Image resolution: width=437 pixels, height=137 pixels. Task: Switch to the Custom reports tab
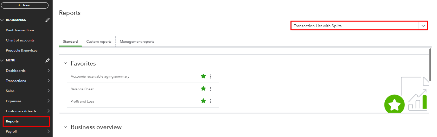pyautogui.click(x=99, y=42)
